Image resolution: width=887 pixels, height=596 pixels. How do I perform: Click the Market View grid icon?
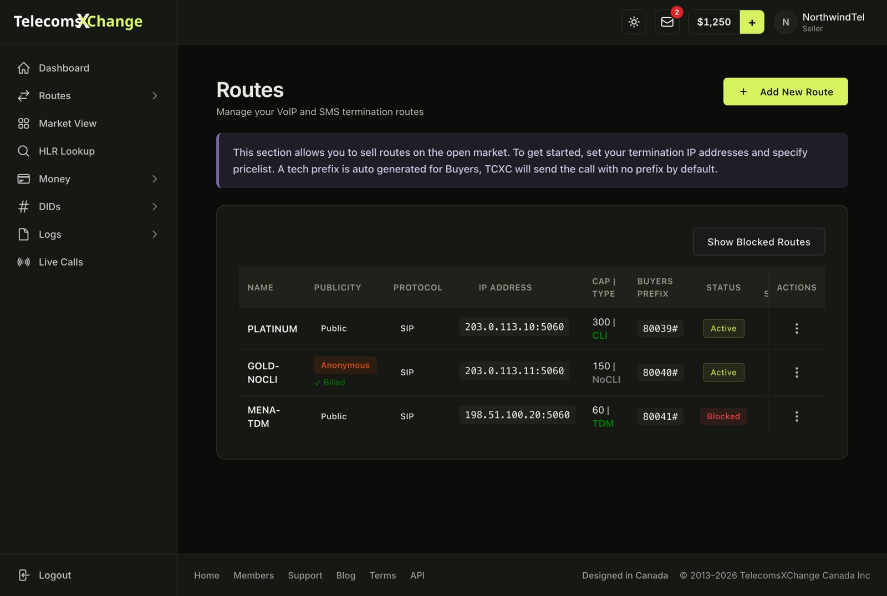tap(23, 123)
